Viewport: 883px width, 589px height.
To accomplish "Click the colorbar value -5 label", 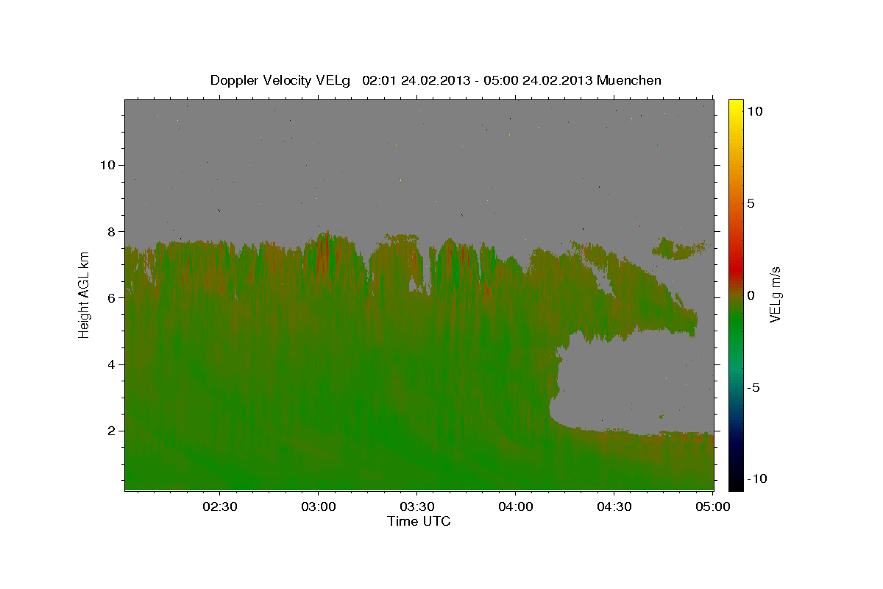I will (x=753, y=387).
